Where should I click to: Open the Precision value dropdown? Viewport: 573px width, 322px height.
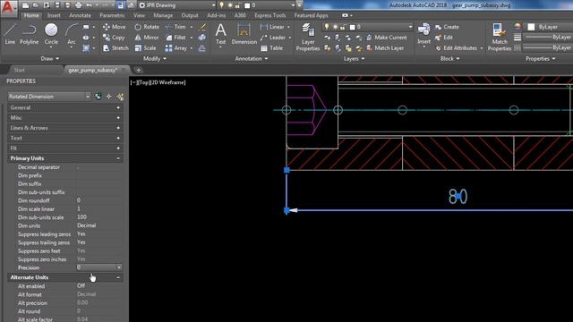click(x=119, y=267)
